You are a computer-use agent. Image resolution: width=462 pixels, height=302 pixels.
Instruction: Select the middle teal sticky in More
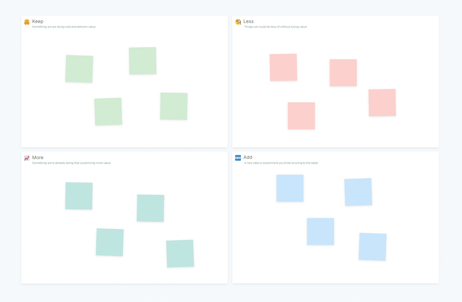click(x=150, y=208)
